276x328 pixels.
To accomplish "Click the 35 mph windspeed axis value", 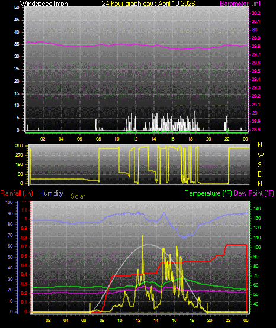I will [x=17, y=44].
